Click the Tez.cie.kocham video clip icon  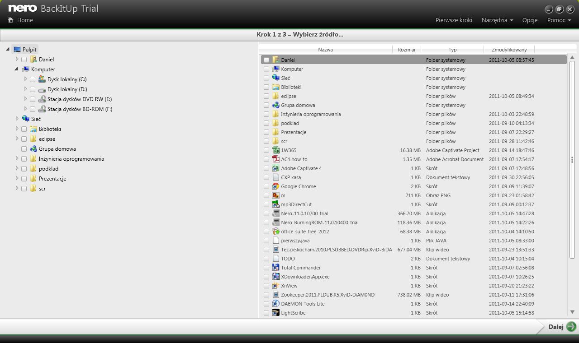pyautogui.click(x=276, y=250)
